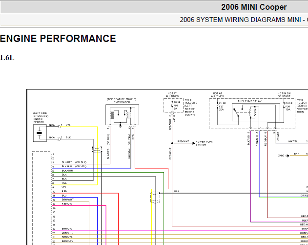The width and height of the screenshot is (308, 245).
Task: Click the 'WHT/BLU' wire label
Action: (293, 141)
